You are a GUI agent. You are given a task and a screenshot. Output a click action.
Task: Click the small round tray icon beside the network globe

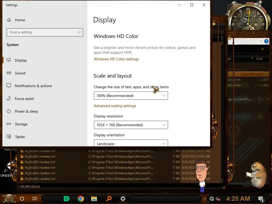(x=205, y=199)
